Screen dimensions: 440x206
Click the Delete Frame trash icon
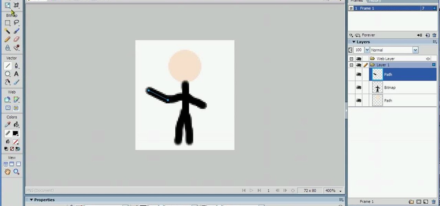click(434, 35)
